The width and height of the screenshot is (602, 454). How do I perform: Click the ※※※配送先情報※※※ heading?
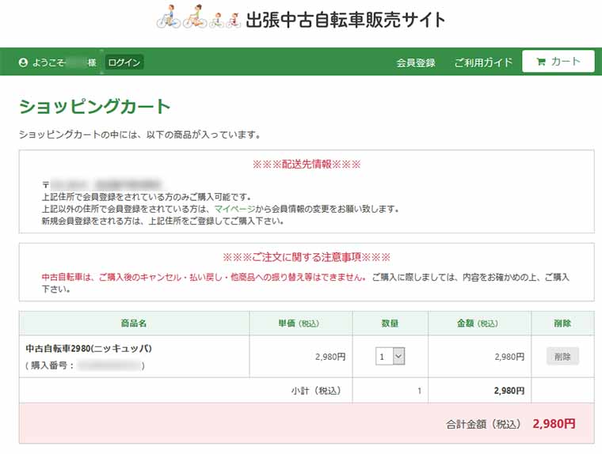[307, 165]
